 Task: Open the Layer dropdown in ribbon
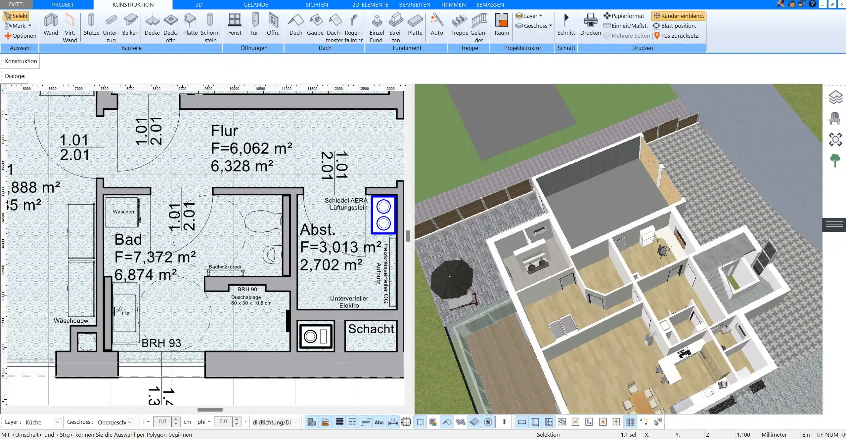529,16
